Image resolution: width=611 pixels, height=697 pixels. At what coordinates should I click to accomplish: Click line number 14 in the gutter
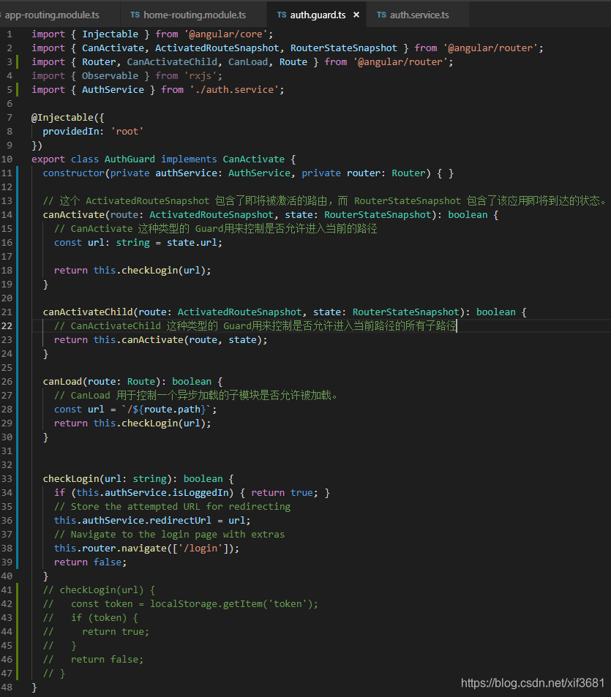pos(7,215)
